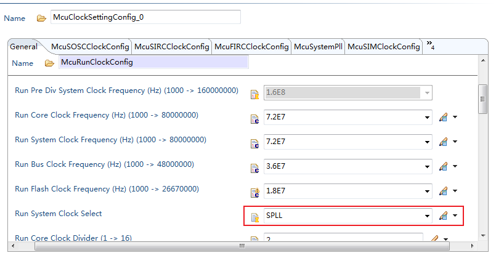Switch to the General tab
The image size is (496, 258).
click(24, 47)
